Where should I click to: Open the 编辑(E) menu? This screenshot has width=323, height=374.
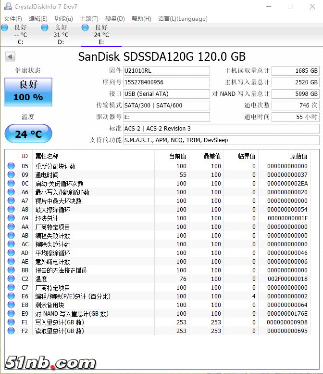click(x=38, y=19)
